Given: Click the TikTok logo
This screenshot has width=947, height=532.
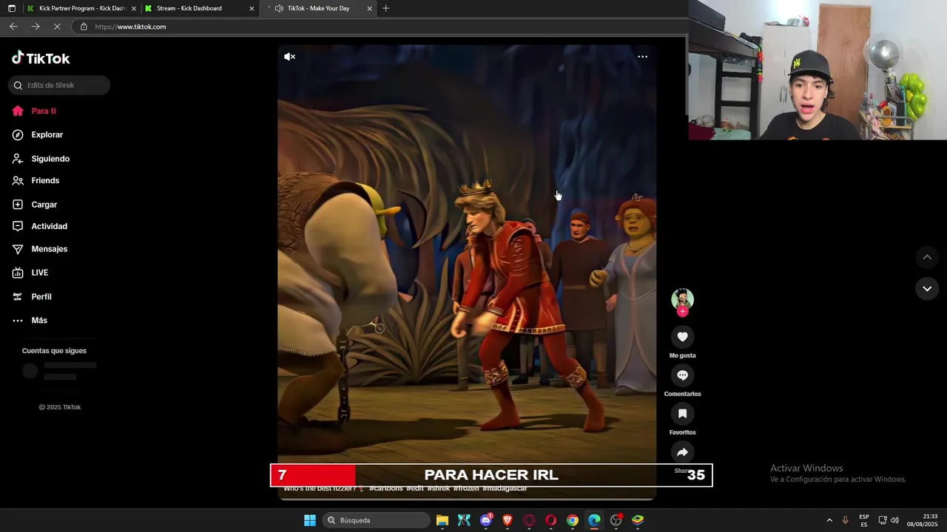Looking at the screenshot, I should pos(41,58).
